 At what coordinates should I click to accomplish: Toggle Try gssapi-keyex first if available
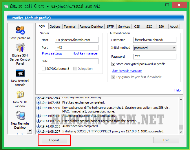(113, 77)
